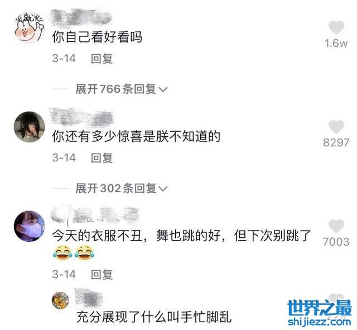Viewport: 357px width, 330px height.
Task: Like the comment with 7003 likes
Action: (x=336, y=226)
